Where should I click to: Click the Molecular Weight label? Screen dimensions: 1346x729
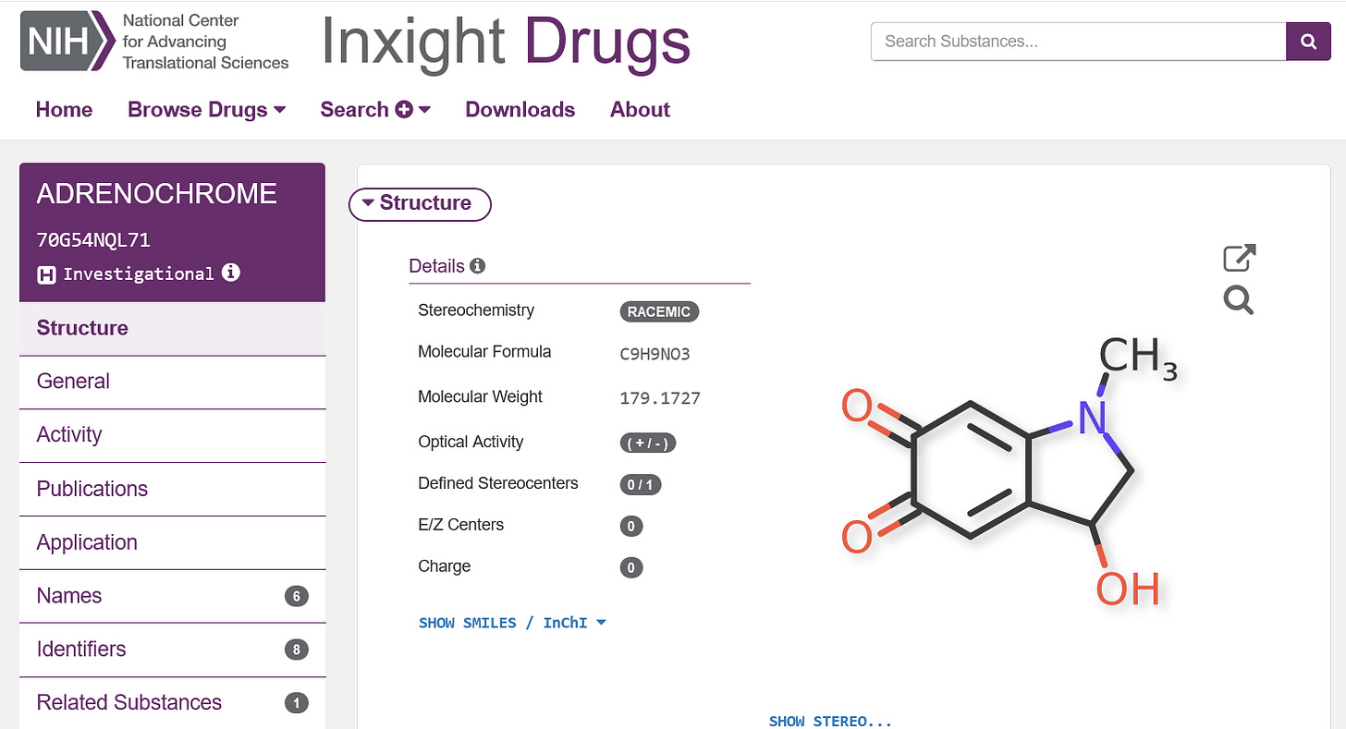481,396
